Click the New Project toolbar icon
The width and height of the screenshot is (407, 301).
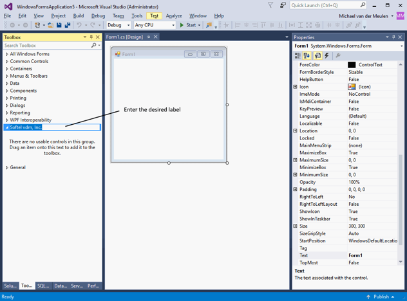[x=37, y=25]
